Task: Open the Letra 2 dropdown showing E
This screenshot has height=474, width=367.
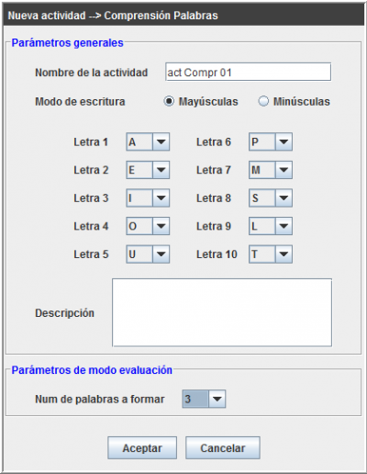Action: click(148, 170)
